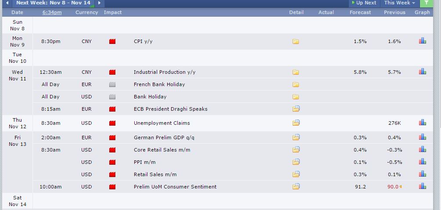Image resolution: width=441 pixels, height=210 pixels.
Task: Click the Next Week date range title
Action: click(54, 3)
